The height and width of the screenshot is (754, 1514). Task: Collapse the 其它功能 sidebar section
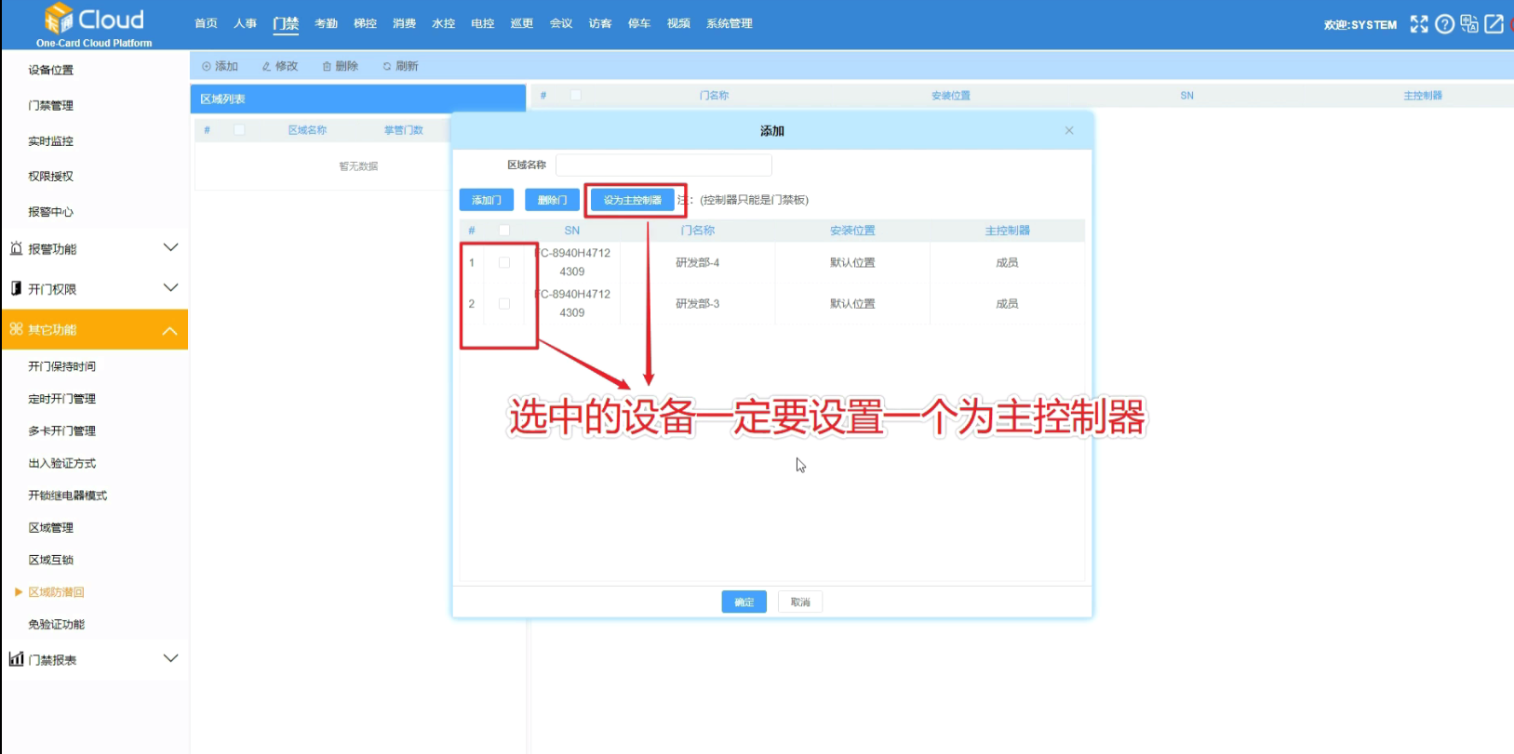[x=170, y=330]
